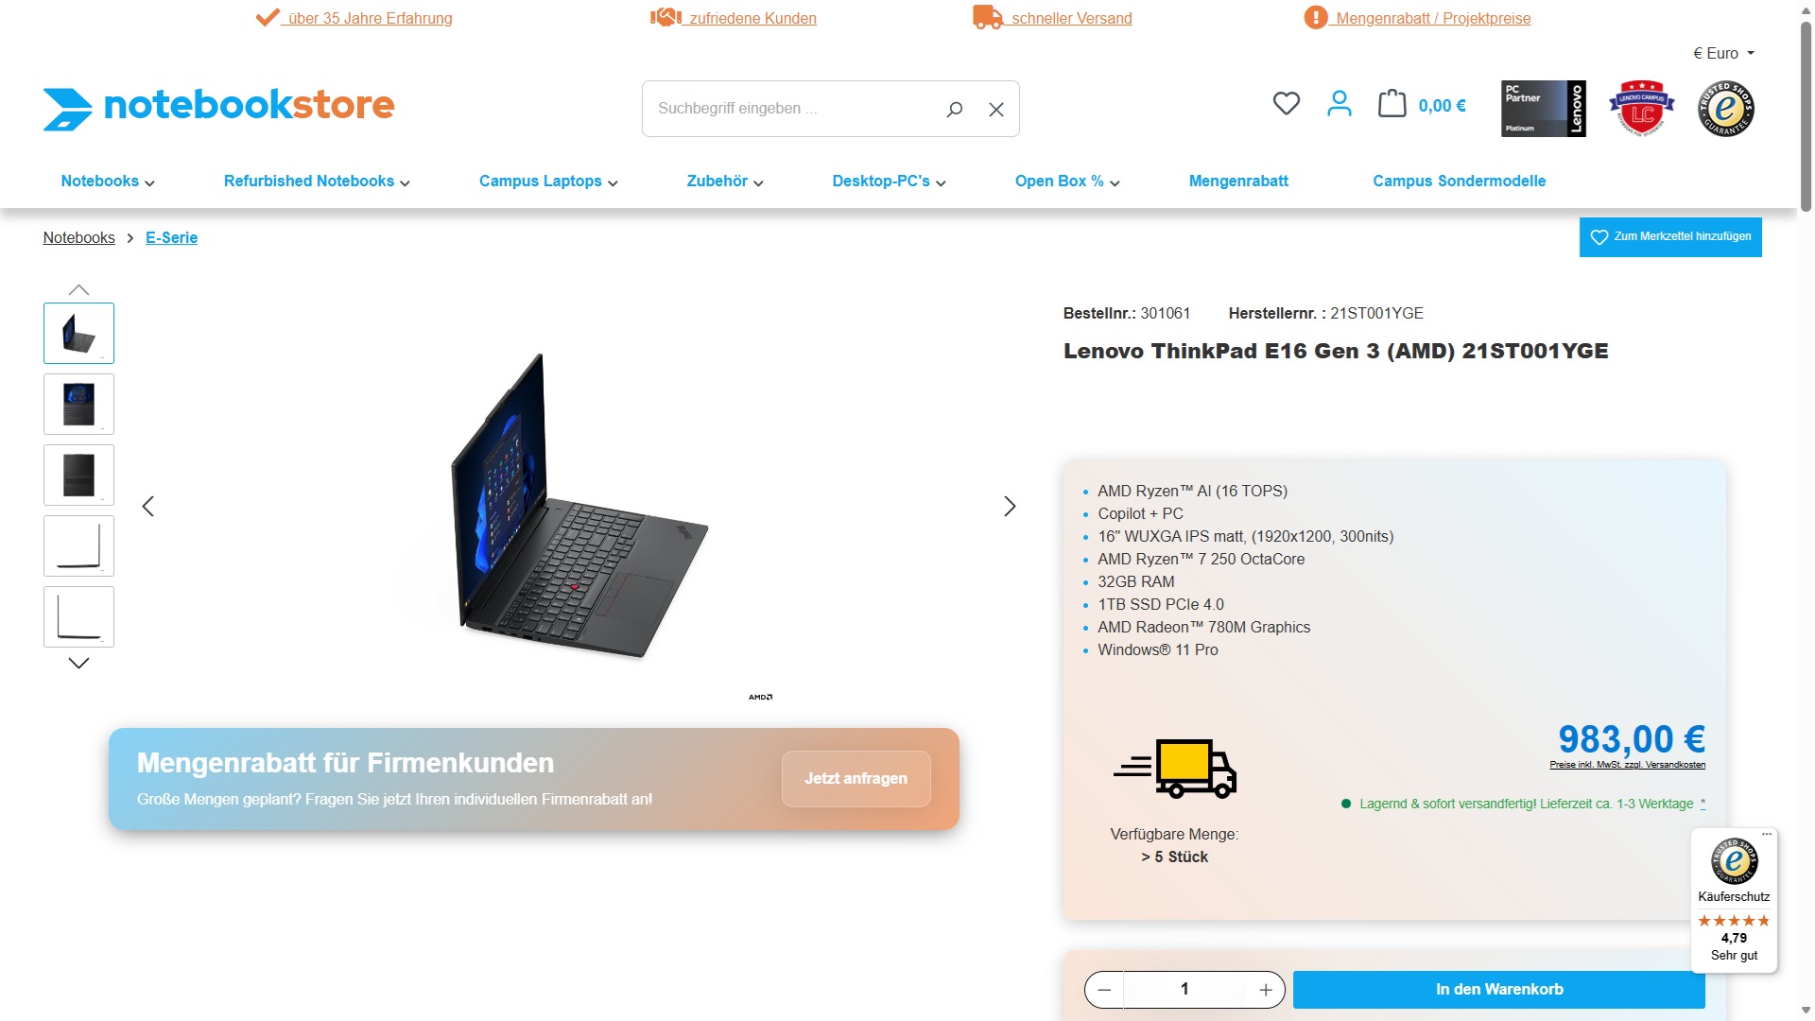Image resolution: width=1815 pixels, height=1021 pixels.
Task: Expand the Zubehör dropdown menu
Action: coord(725,182)
